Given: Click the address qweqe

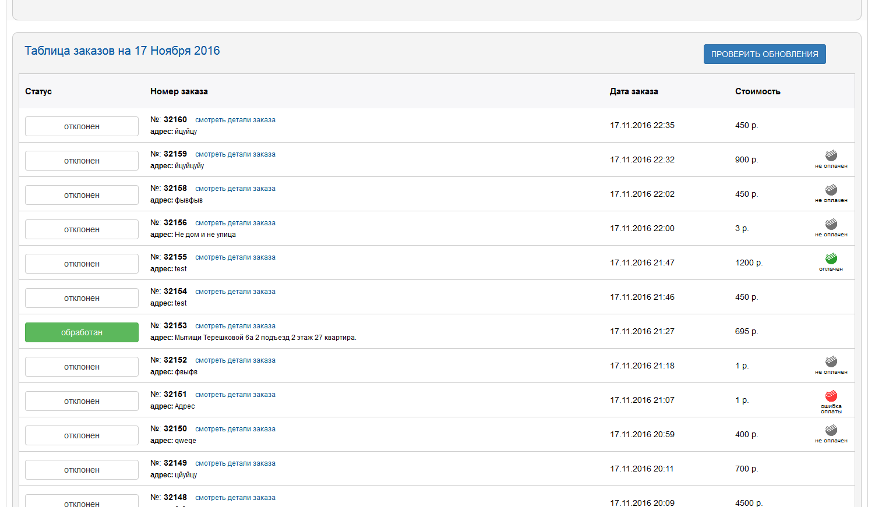Looking at the screenshot, I should pos(185,441).
